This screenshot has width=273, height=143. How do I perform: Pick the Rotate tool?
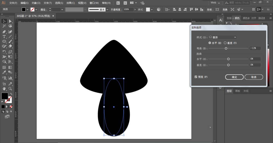pos(4,52)
